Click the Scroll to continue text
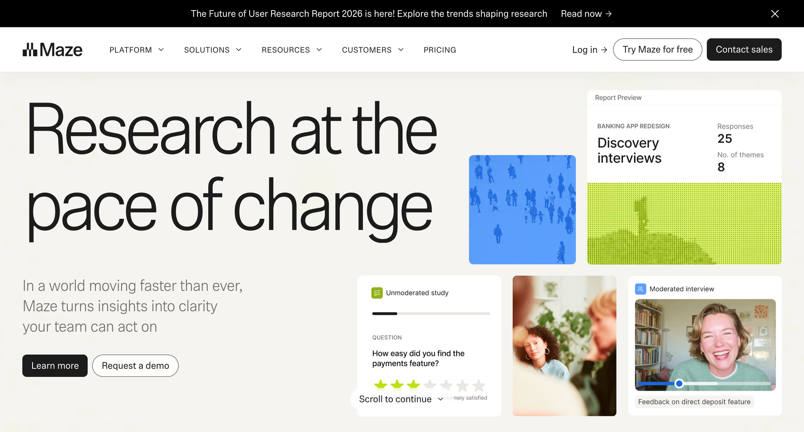This screenshot has width=804, height=432. coord(395,399)
